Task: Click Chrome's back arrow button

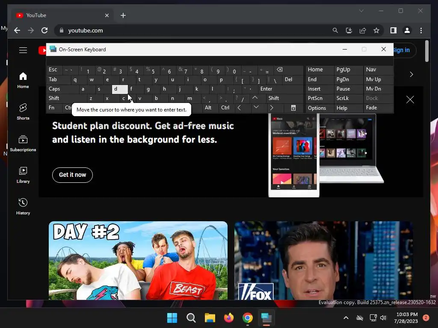Action: pyautogui.click(x=17, y=30)
